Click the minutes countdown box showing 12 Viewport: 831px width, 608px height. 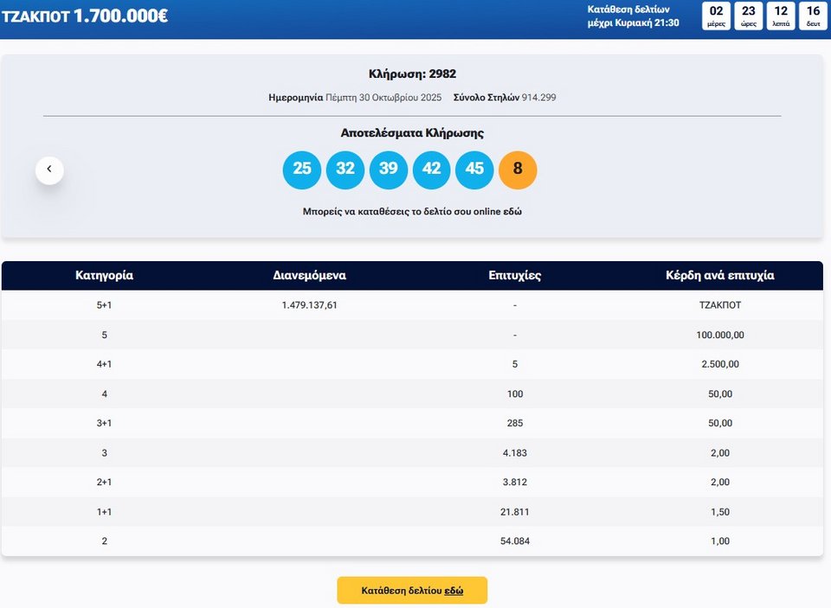coord(781,16)
